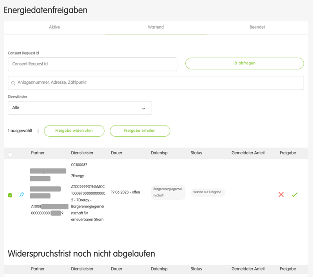Toggle the select-all header checkbox
313x277 pixels.
tap(10, 155)
